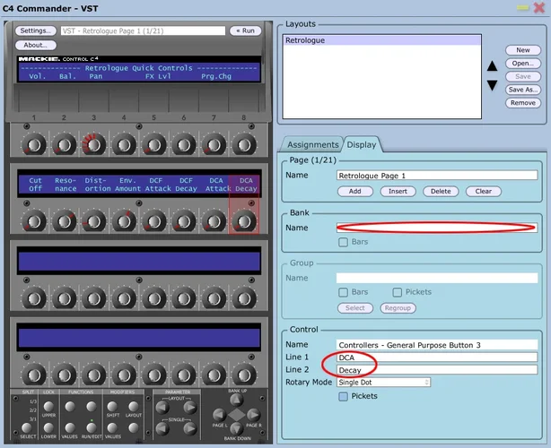Click the Open... layout button

coord(523,64)
